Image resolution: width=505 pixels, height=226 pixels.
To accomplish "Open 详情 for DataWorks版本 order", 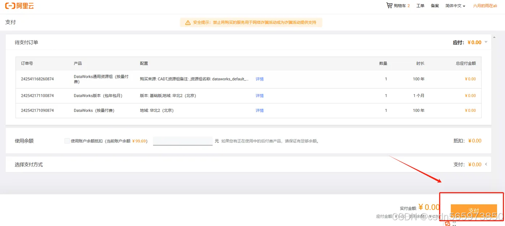I will 260,96.
